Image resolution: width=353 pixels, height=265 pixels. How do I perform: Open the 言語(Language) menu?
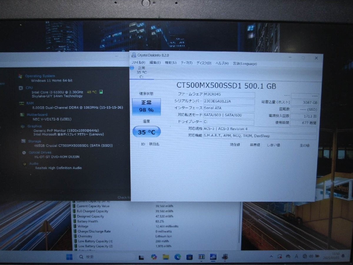(245, 63)
